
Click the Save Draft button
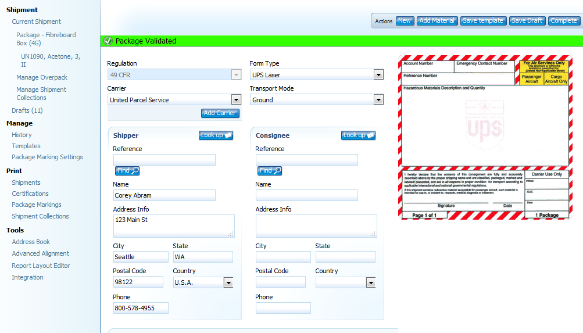[x=527, y=21]
